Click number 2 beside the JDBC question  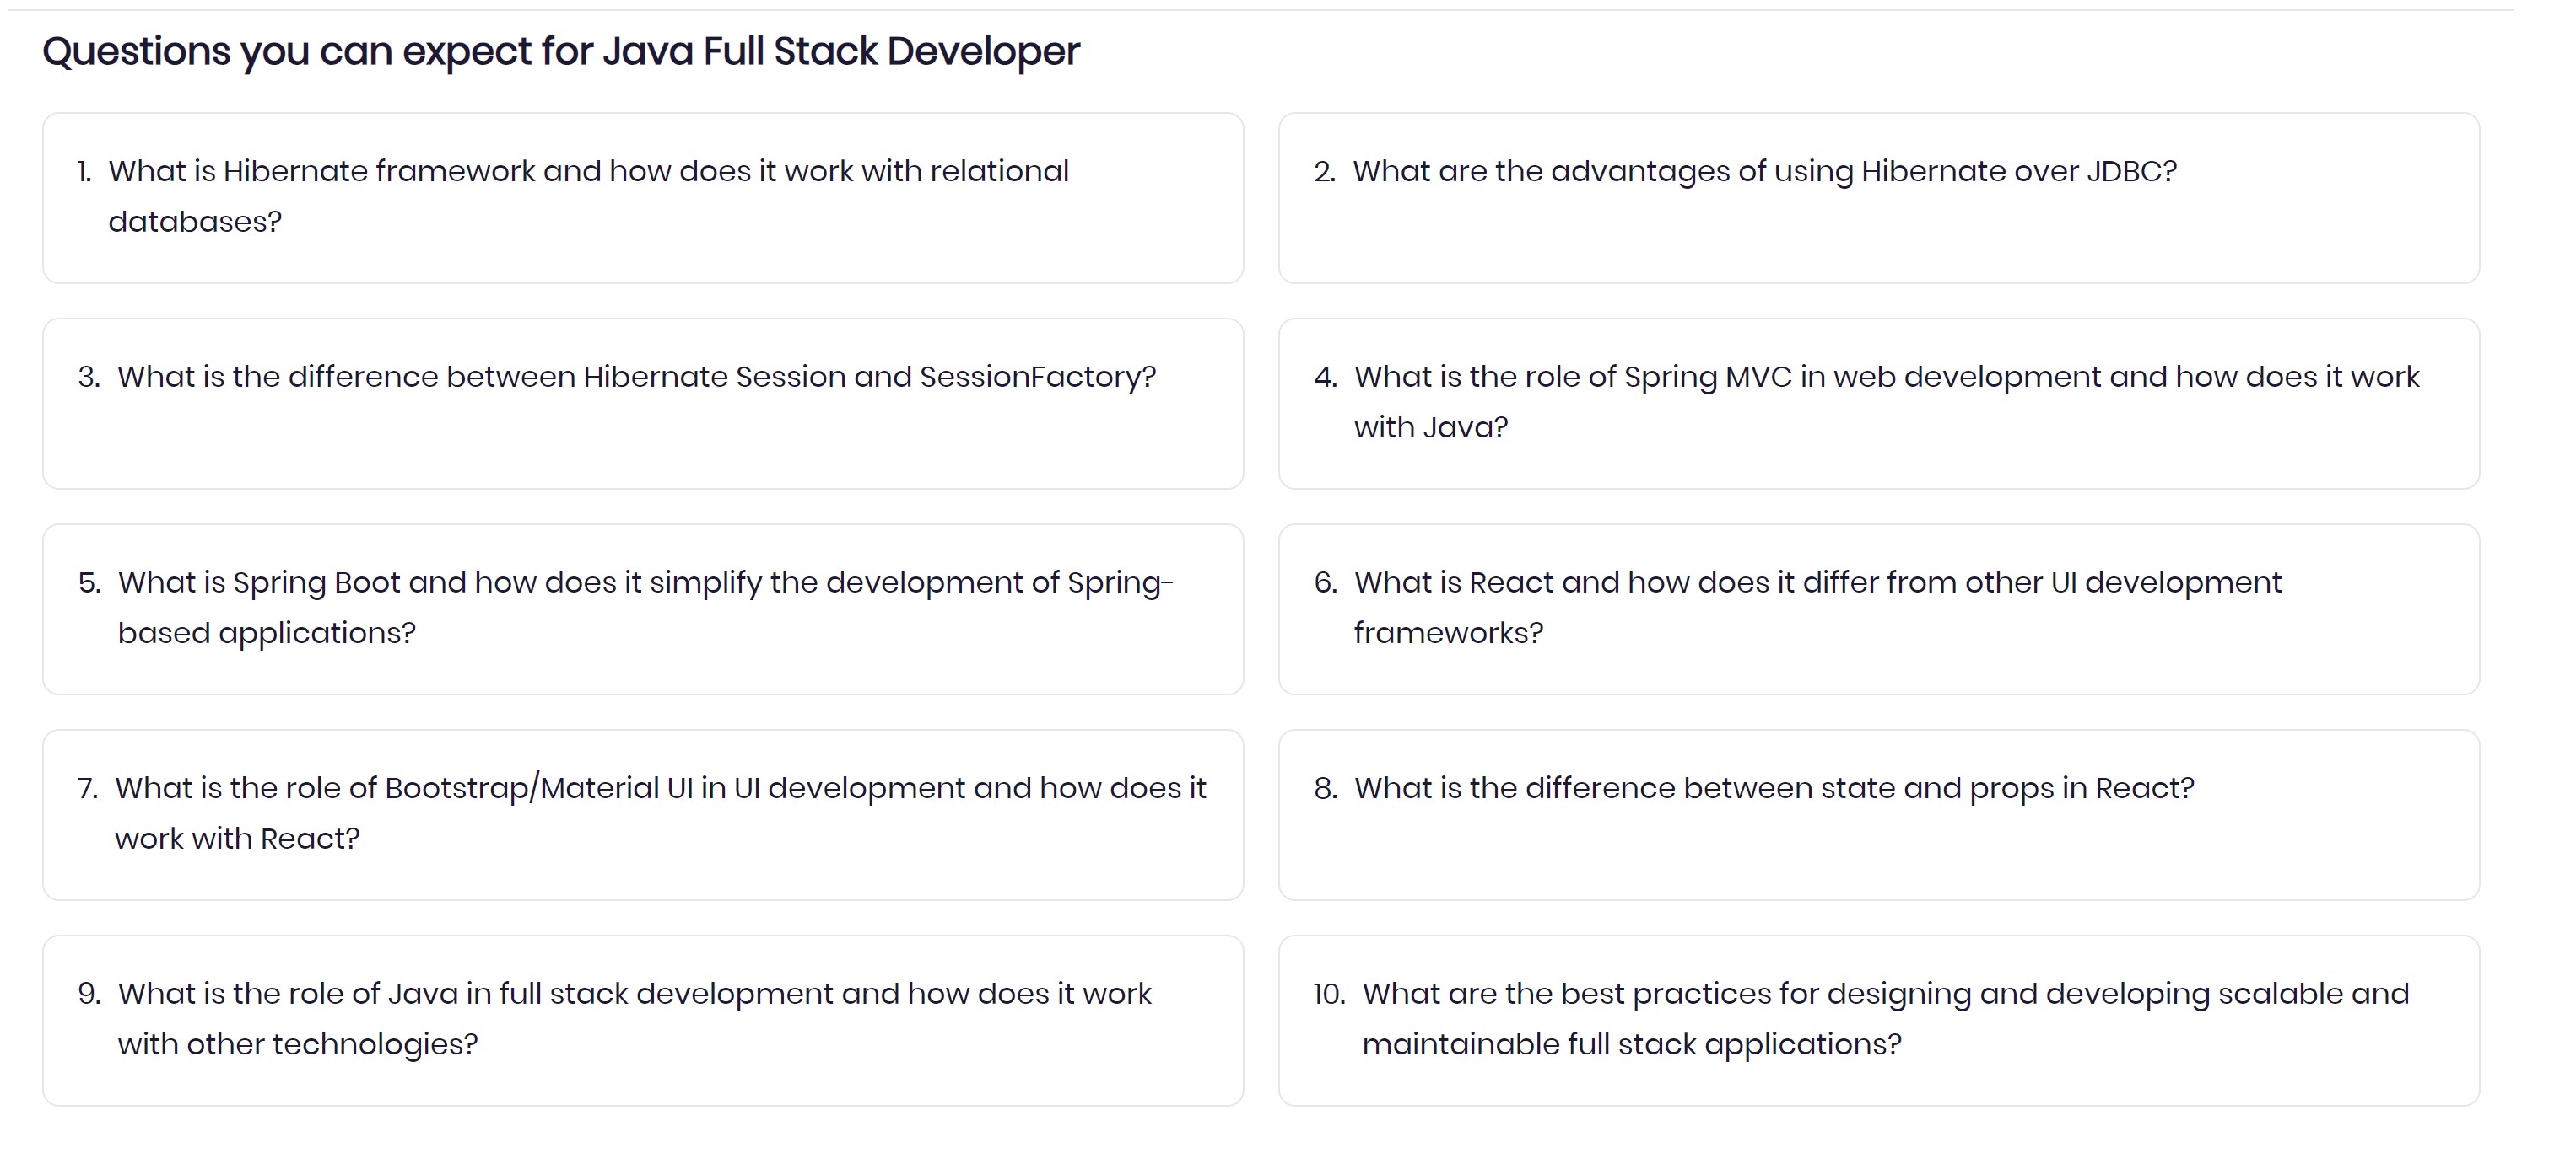pos(1325,172)
